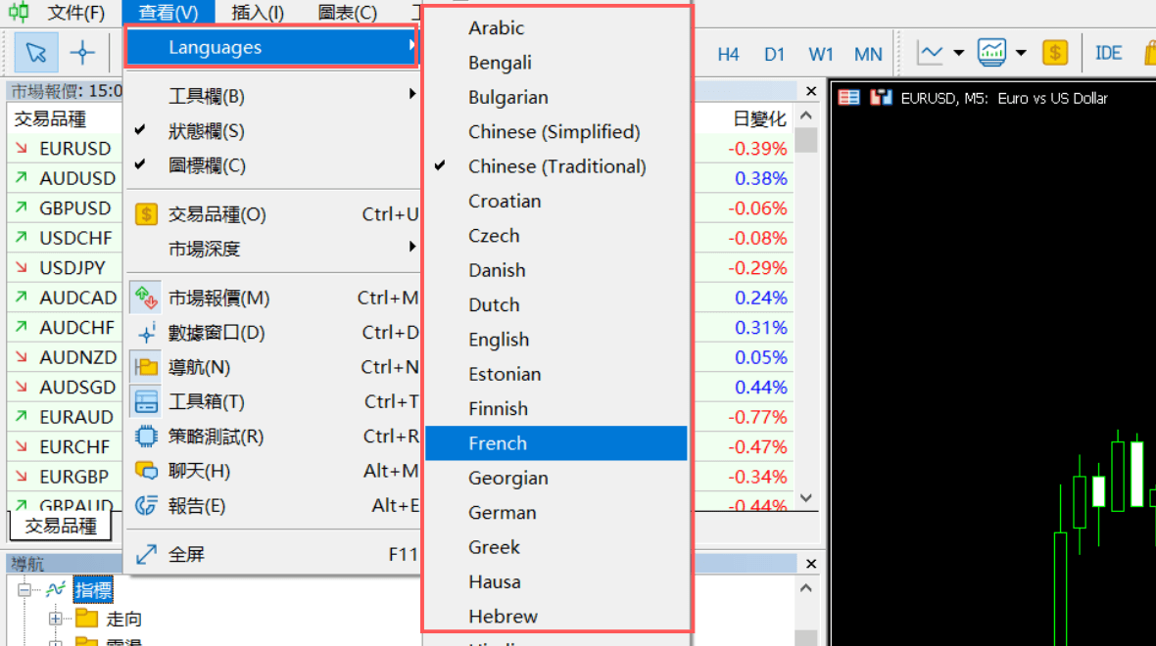Toggle the 圖標欄(C) checked menu item
The height and width of the screenshot is (646, 1156).
tap(207, 165)
